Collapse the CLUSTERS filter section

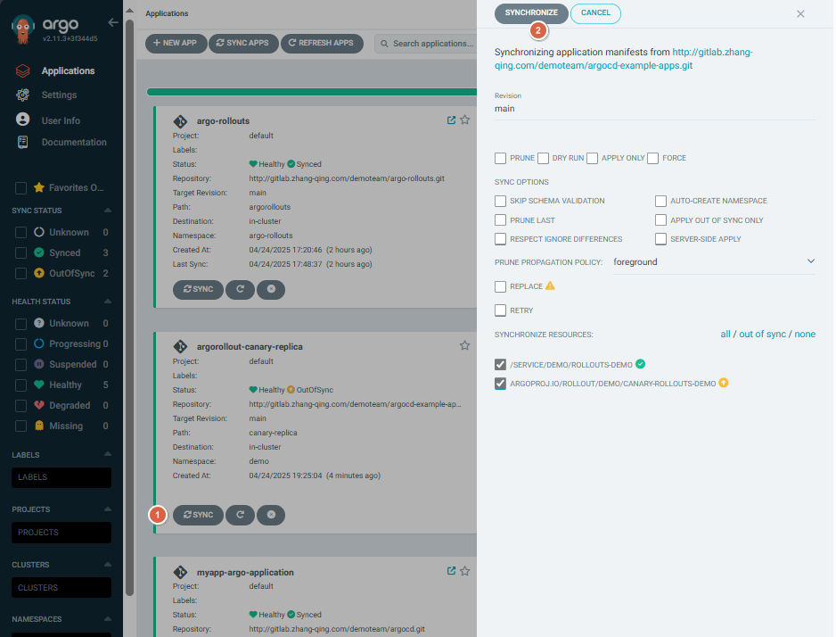(x=108, y=565)
